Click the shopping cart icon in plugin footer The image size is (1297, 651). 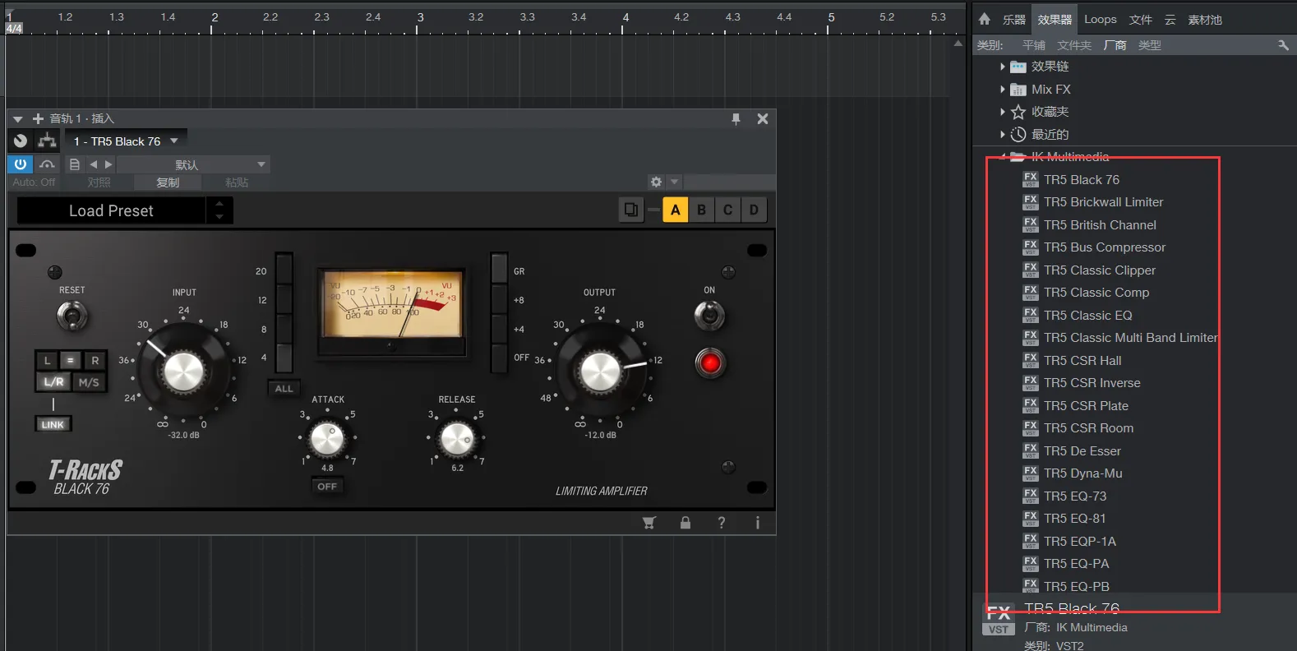tap(648, 523)
